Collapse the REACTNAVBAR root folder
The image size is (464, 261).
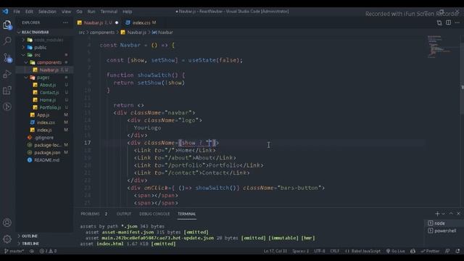(35, 32)
